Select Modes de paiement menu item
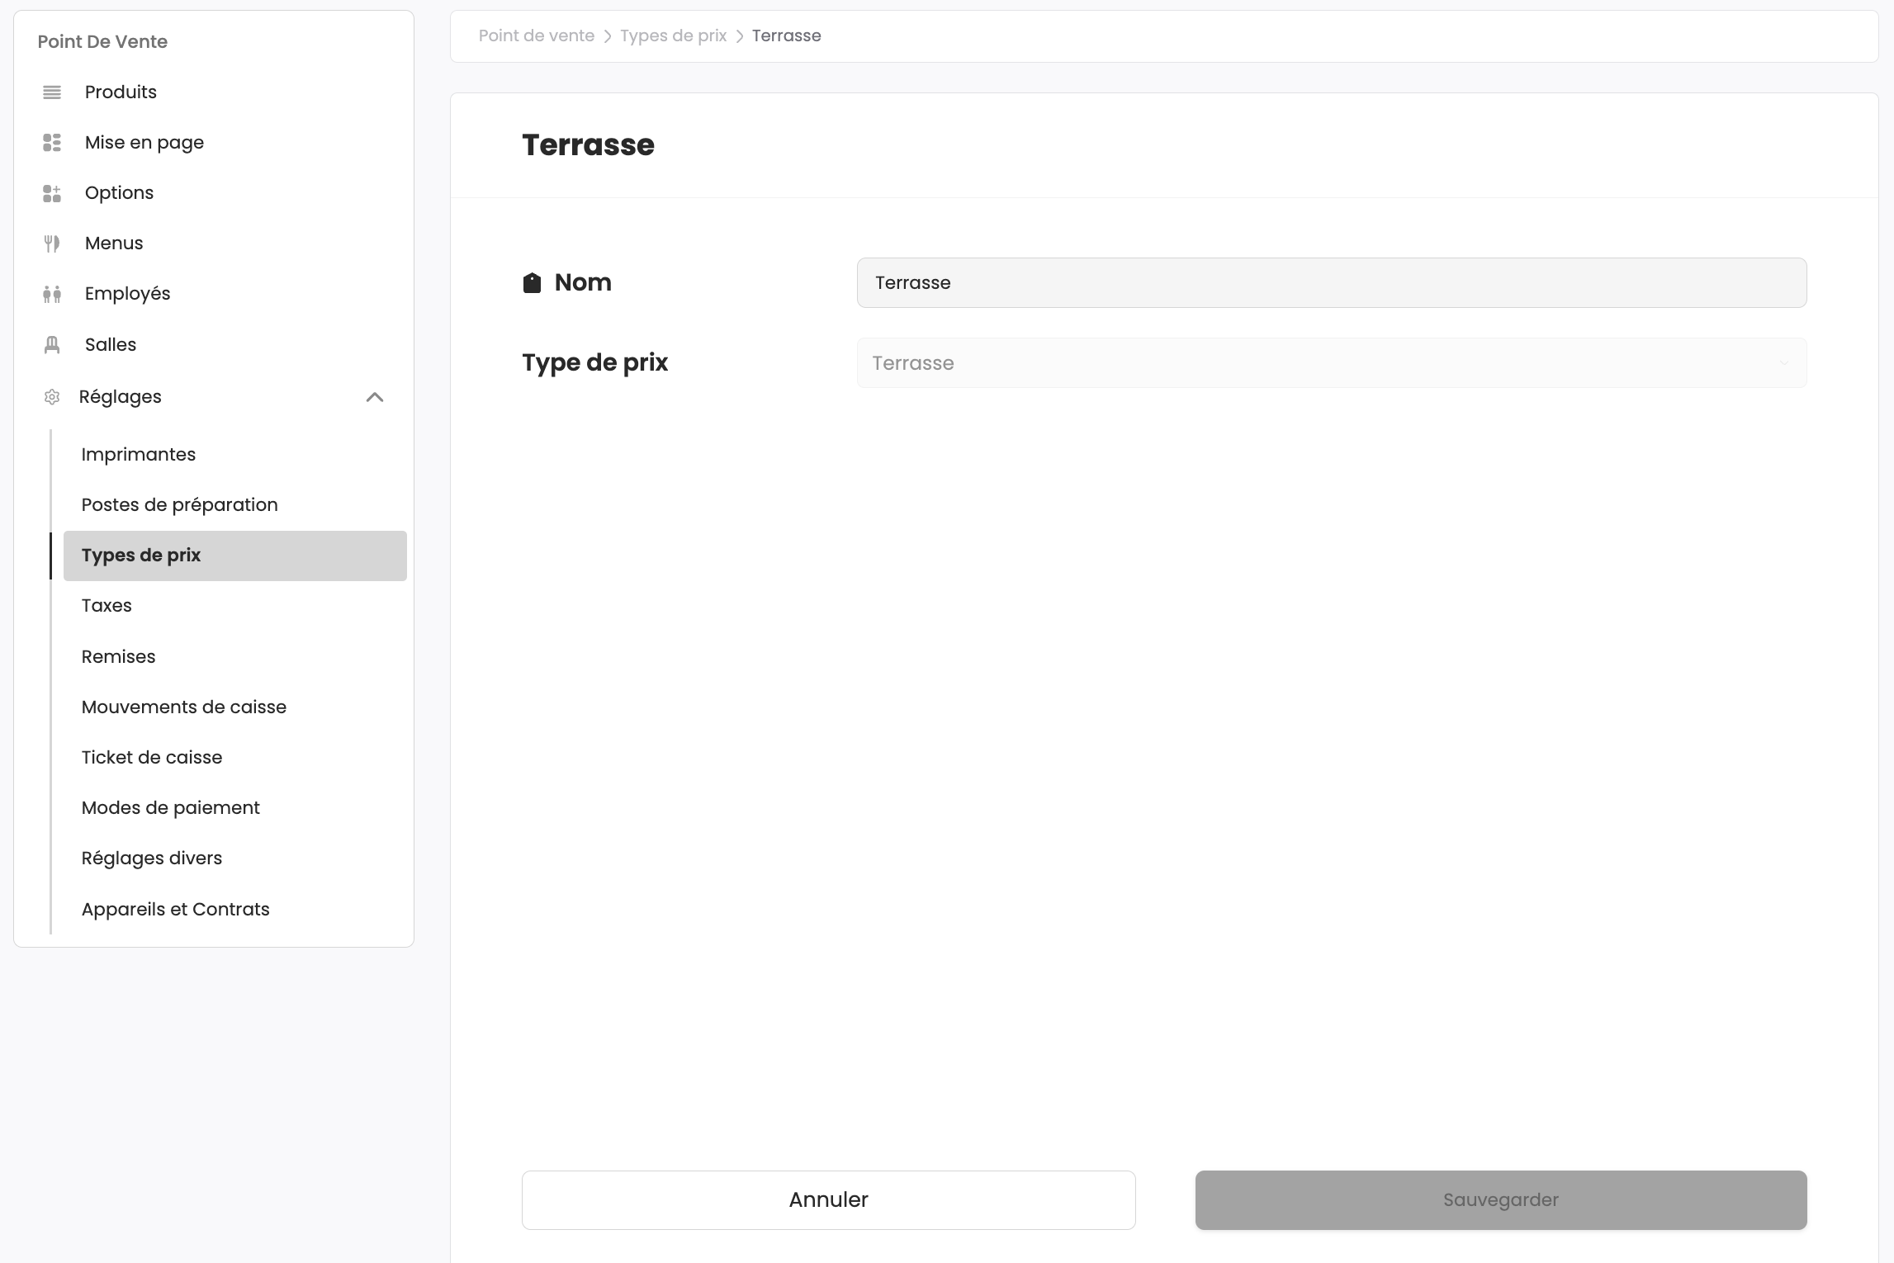This screenshot has width=1894, height=1263. click(x=171, y=808)
